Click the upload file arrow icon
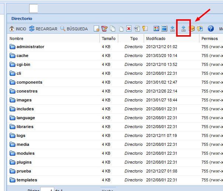Viewport: 223px width, 191px height. coord(183,29)
